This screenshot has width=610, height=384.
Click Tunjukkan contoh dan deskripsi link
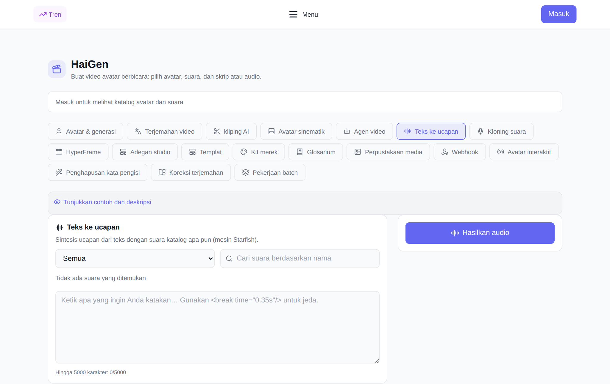pos(107,202)
